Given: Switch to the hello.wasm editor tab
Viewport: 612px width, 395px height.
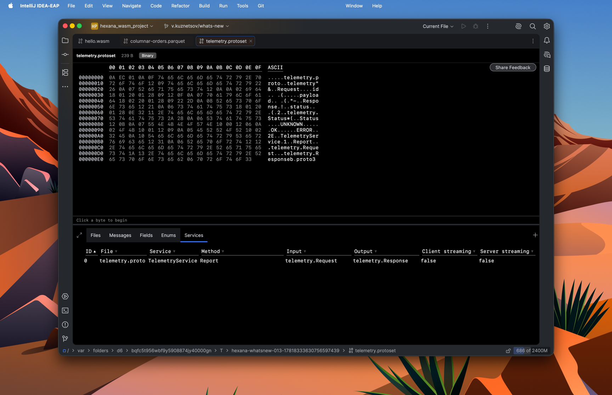Looking at the screenshot, I should 94,41.
